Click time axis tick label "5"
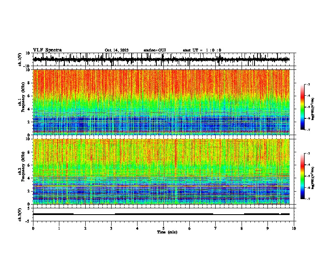The image size is (331, 256). [163, 228]
